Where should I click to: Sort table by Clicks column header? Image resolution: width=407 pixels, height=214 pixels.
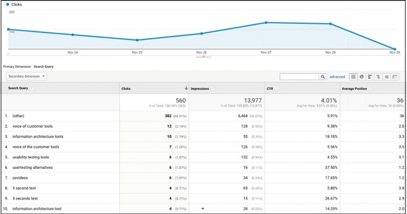pos(126,89)
